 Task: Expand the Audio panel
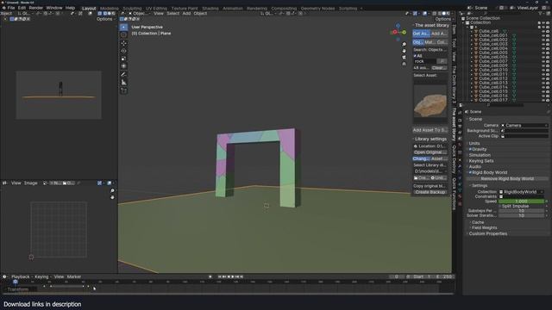[x=474, y=166]
